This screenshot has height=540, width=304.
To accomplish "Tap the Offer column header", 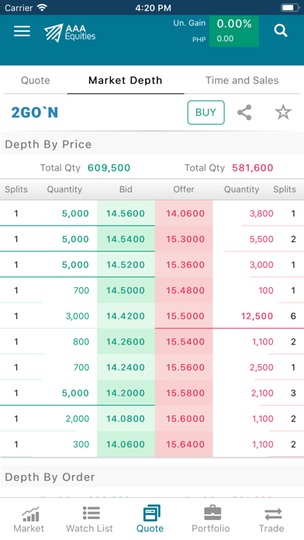I will [x=184, y=189].
